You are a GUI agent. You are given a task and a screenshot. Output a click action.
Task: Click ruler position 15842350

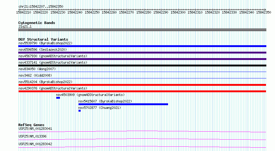(x=264, y=12)
